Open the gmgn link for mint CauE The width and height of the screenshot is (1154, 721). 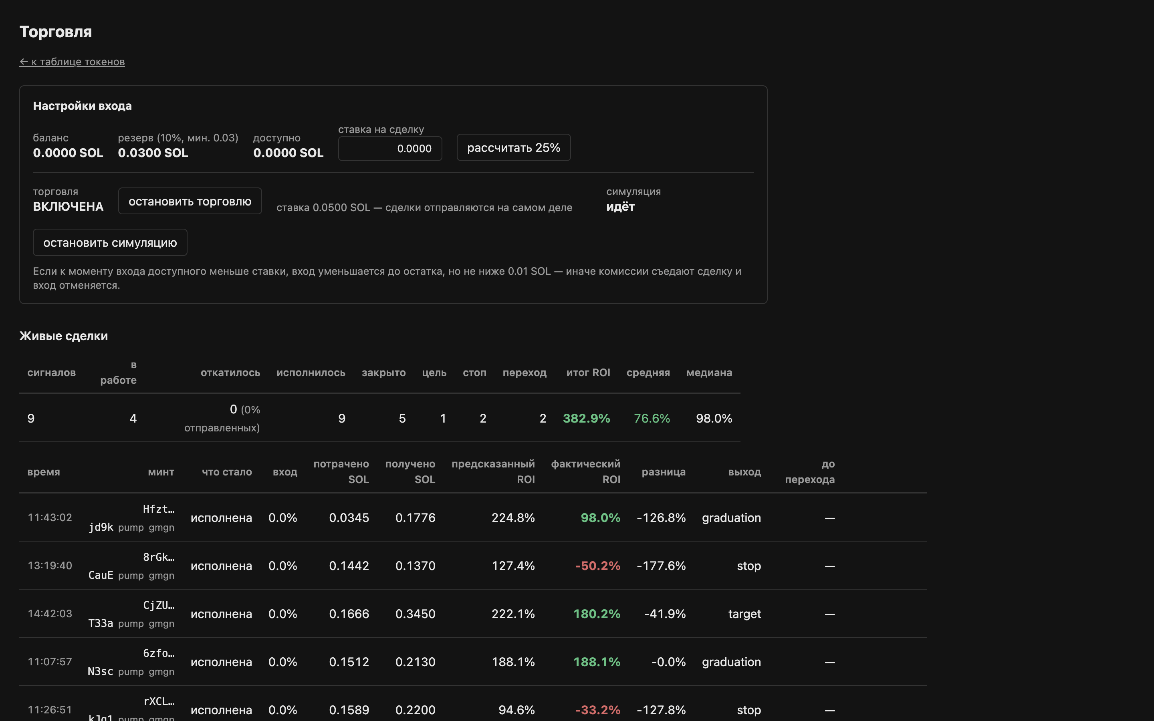(x=161, y=576)
